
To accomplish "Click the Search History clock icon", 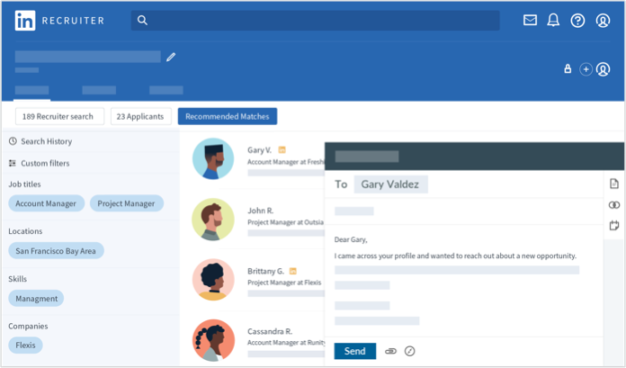I will pyautogui.click(x=13, y=141).
